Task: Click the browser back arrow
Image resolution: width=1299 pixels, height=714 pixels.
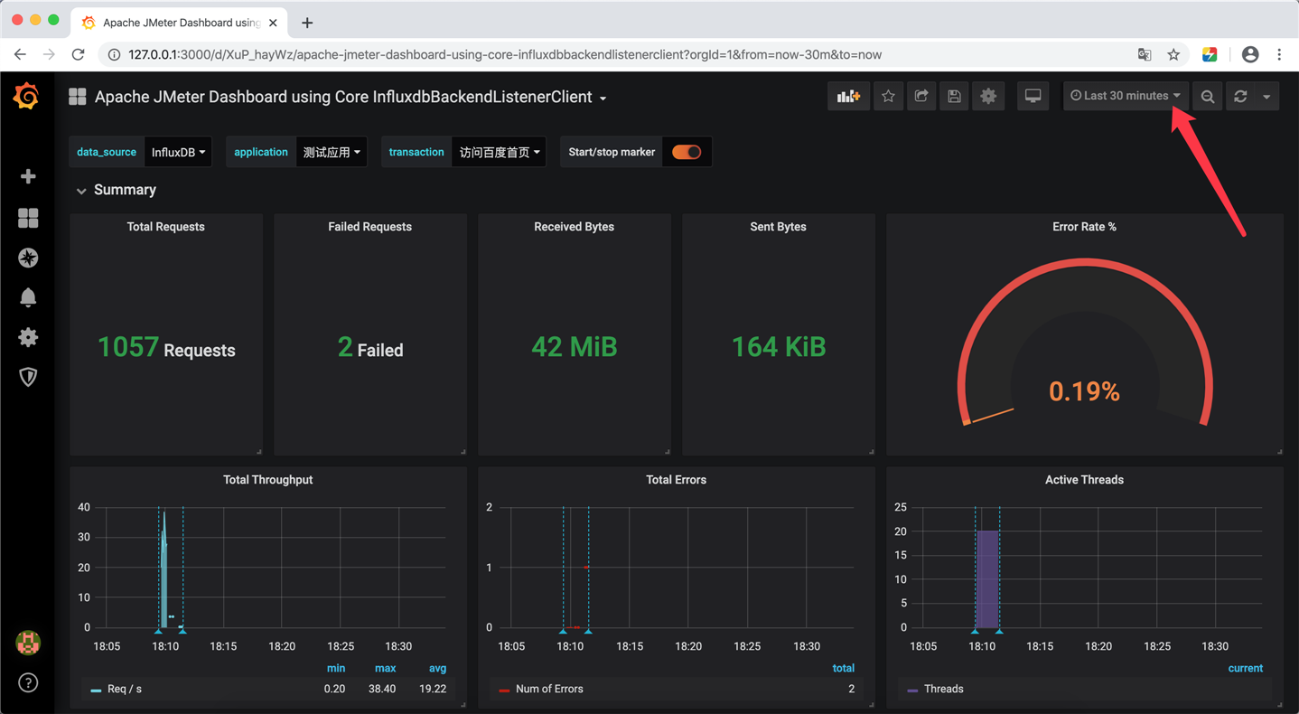Action: [x=20, y=54]
